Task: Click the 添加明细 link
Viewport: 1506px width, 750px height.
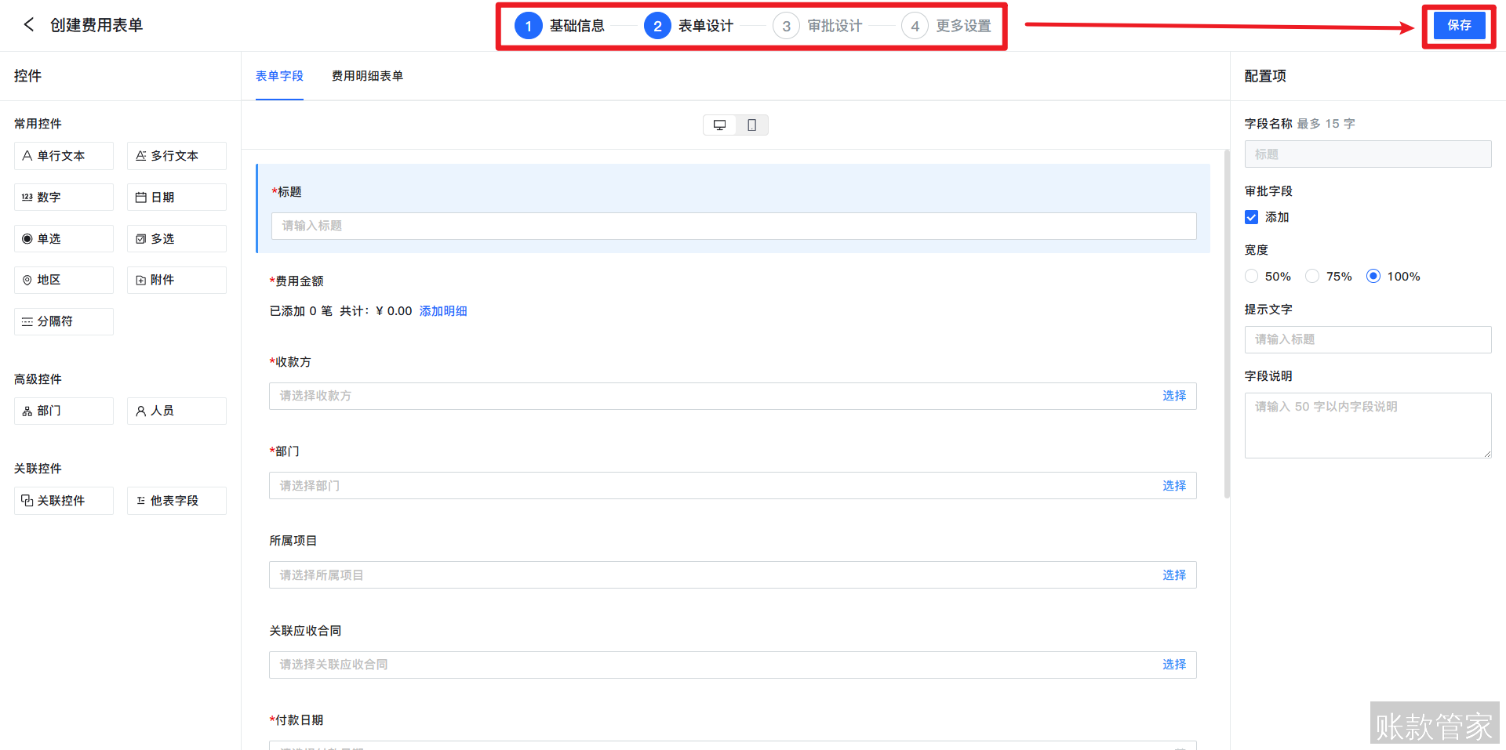Action: pos(443,311)
